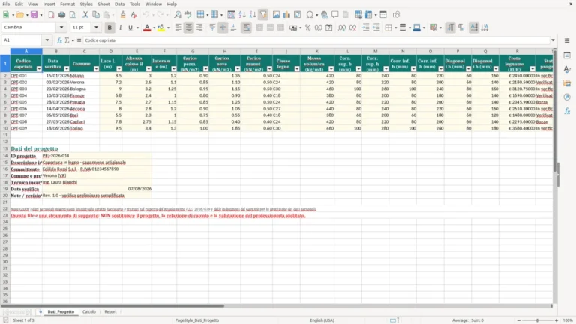Click the Spelling check icon

point(188,15)
